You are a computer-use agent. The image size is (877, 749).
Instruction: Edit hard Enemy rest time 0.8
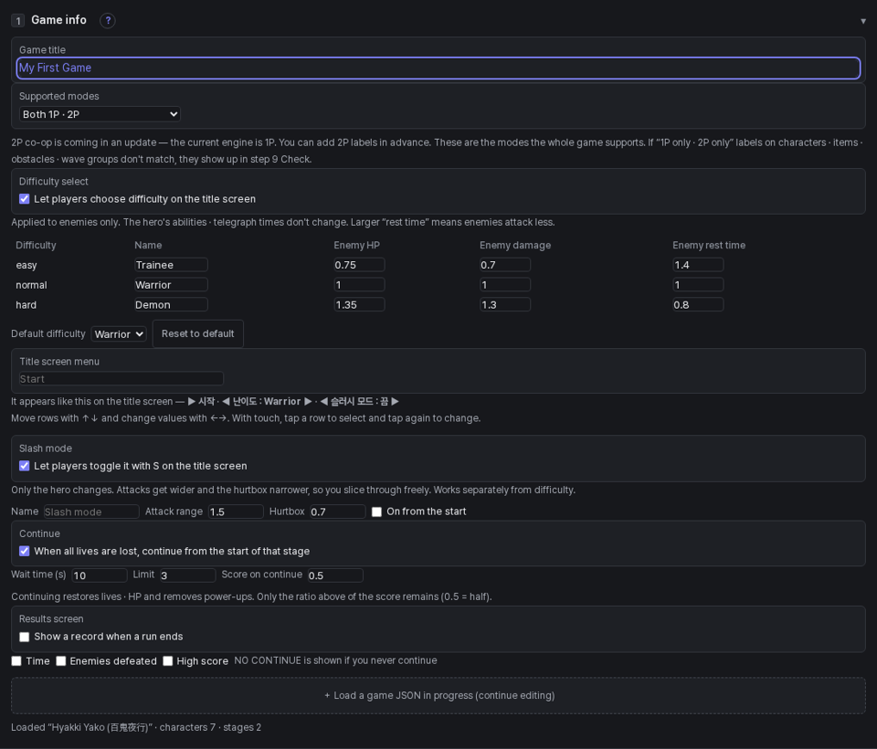point(698,305)
